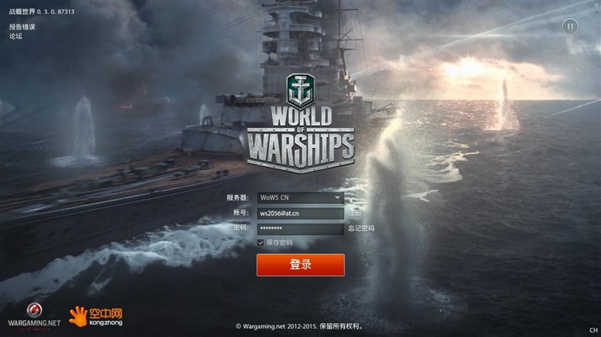Open the 论坛 forum link
601x337 pixels.
tap(16, 36)
